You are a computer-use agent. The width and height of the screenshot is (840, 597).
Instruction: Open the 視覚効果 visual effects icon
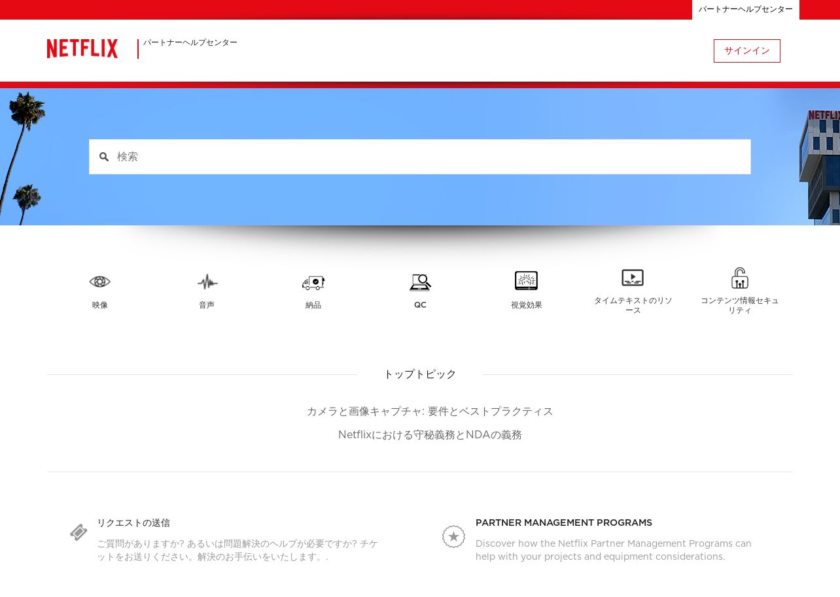tap(526, 281)
